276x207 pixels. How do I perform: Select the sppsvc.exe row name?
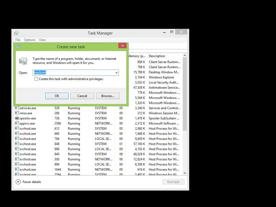pyautogui.click(x=27, y=123)
